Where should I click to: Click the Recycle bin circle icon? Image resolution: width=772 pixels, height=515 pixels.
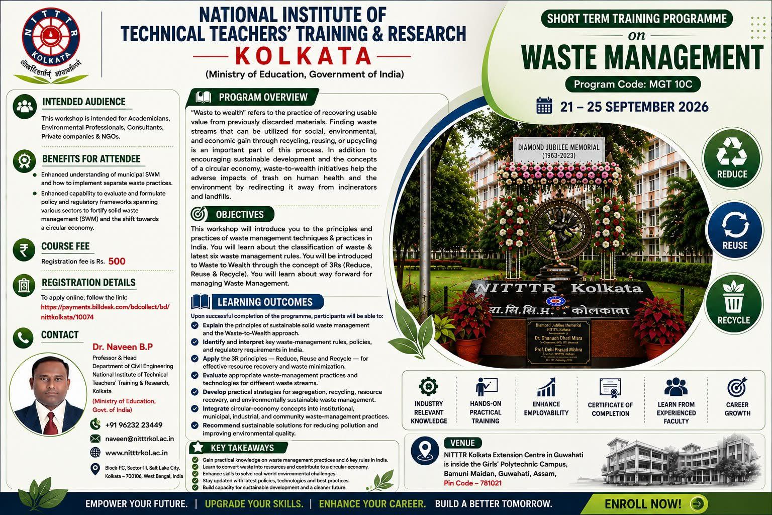tap(733, 303)
